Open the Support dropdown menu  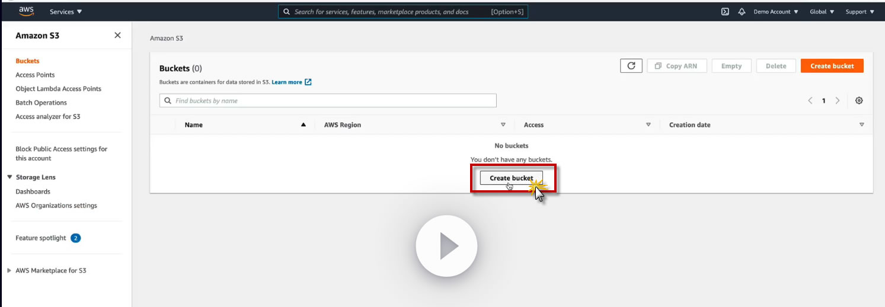859,12
